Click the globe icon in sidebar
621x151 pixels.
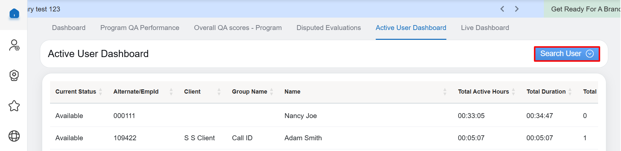pyautogui.click(x=14, y=136)
